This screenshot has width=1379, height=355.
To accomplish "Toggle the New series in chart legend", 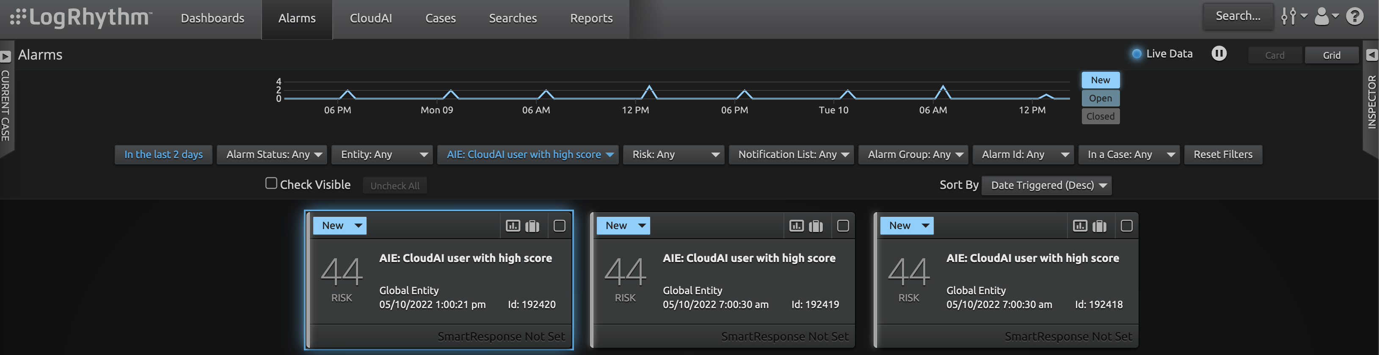I will (x=1100, y=80).
